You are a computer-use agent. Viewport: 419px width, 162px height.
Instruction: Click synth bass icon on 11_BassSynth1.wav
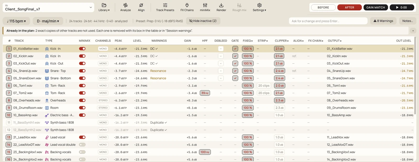47,122
